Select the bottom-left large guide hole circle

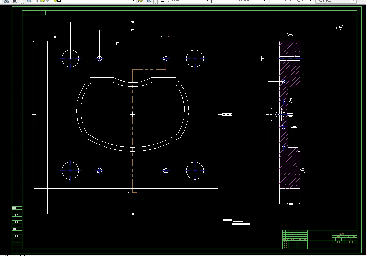70,171
